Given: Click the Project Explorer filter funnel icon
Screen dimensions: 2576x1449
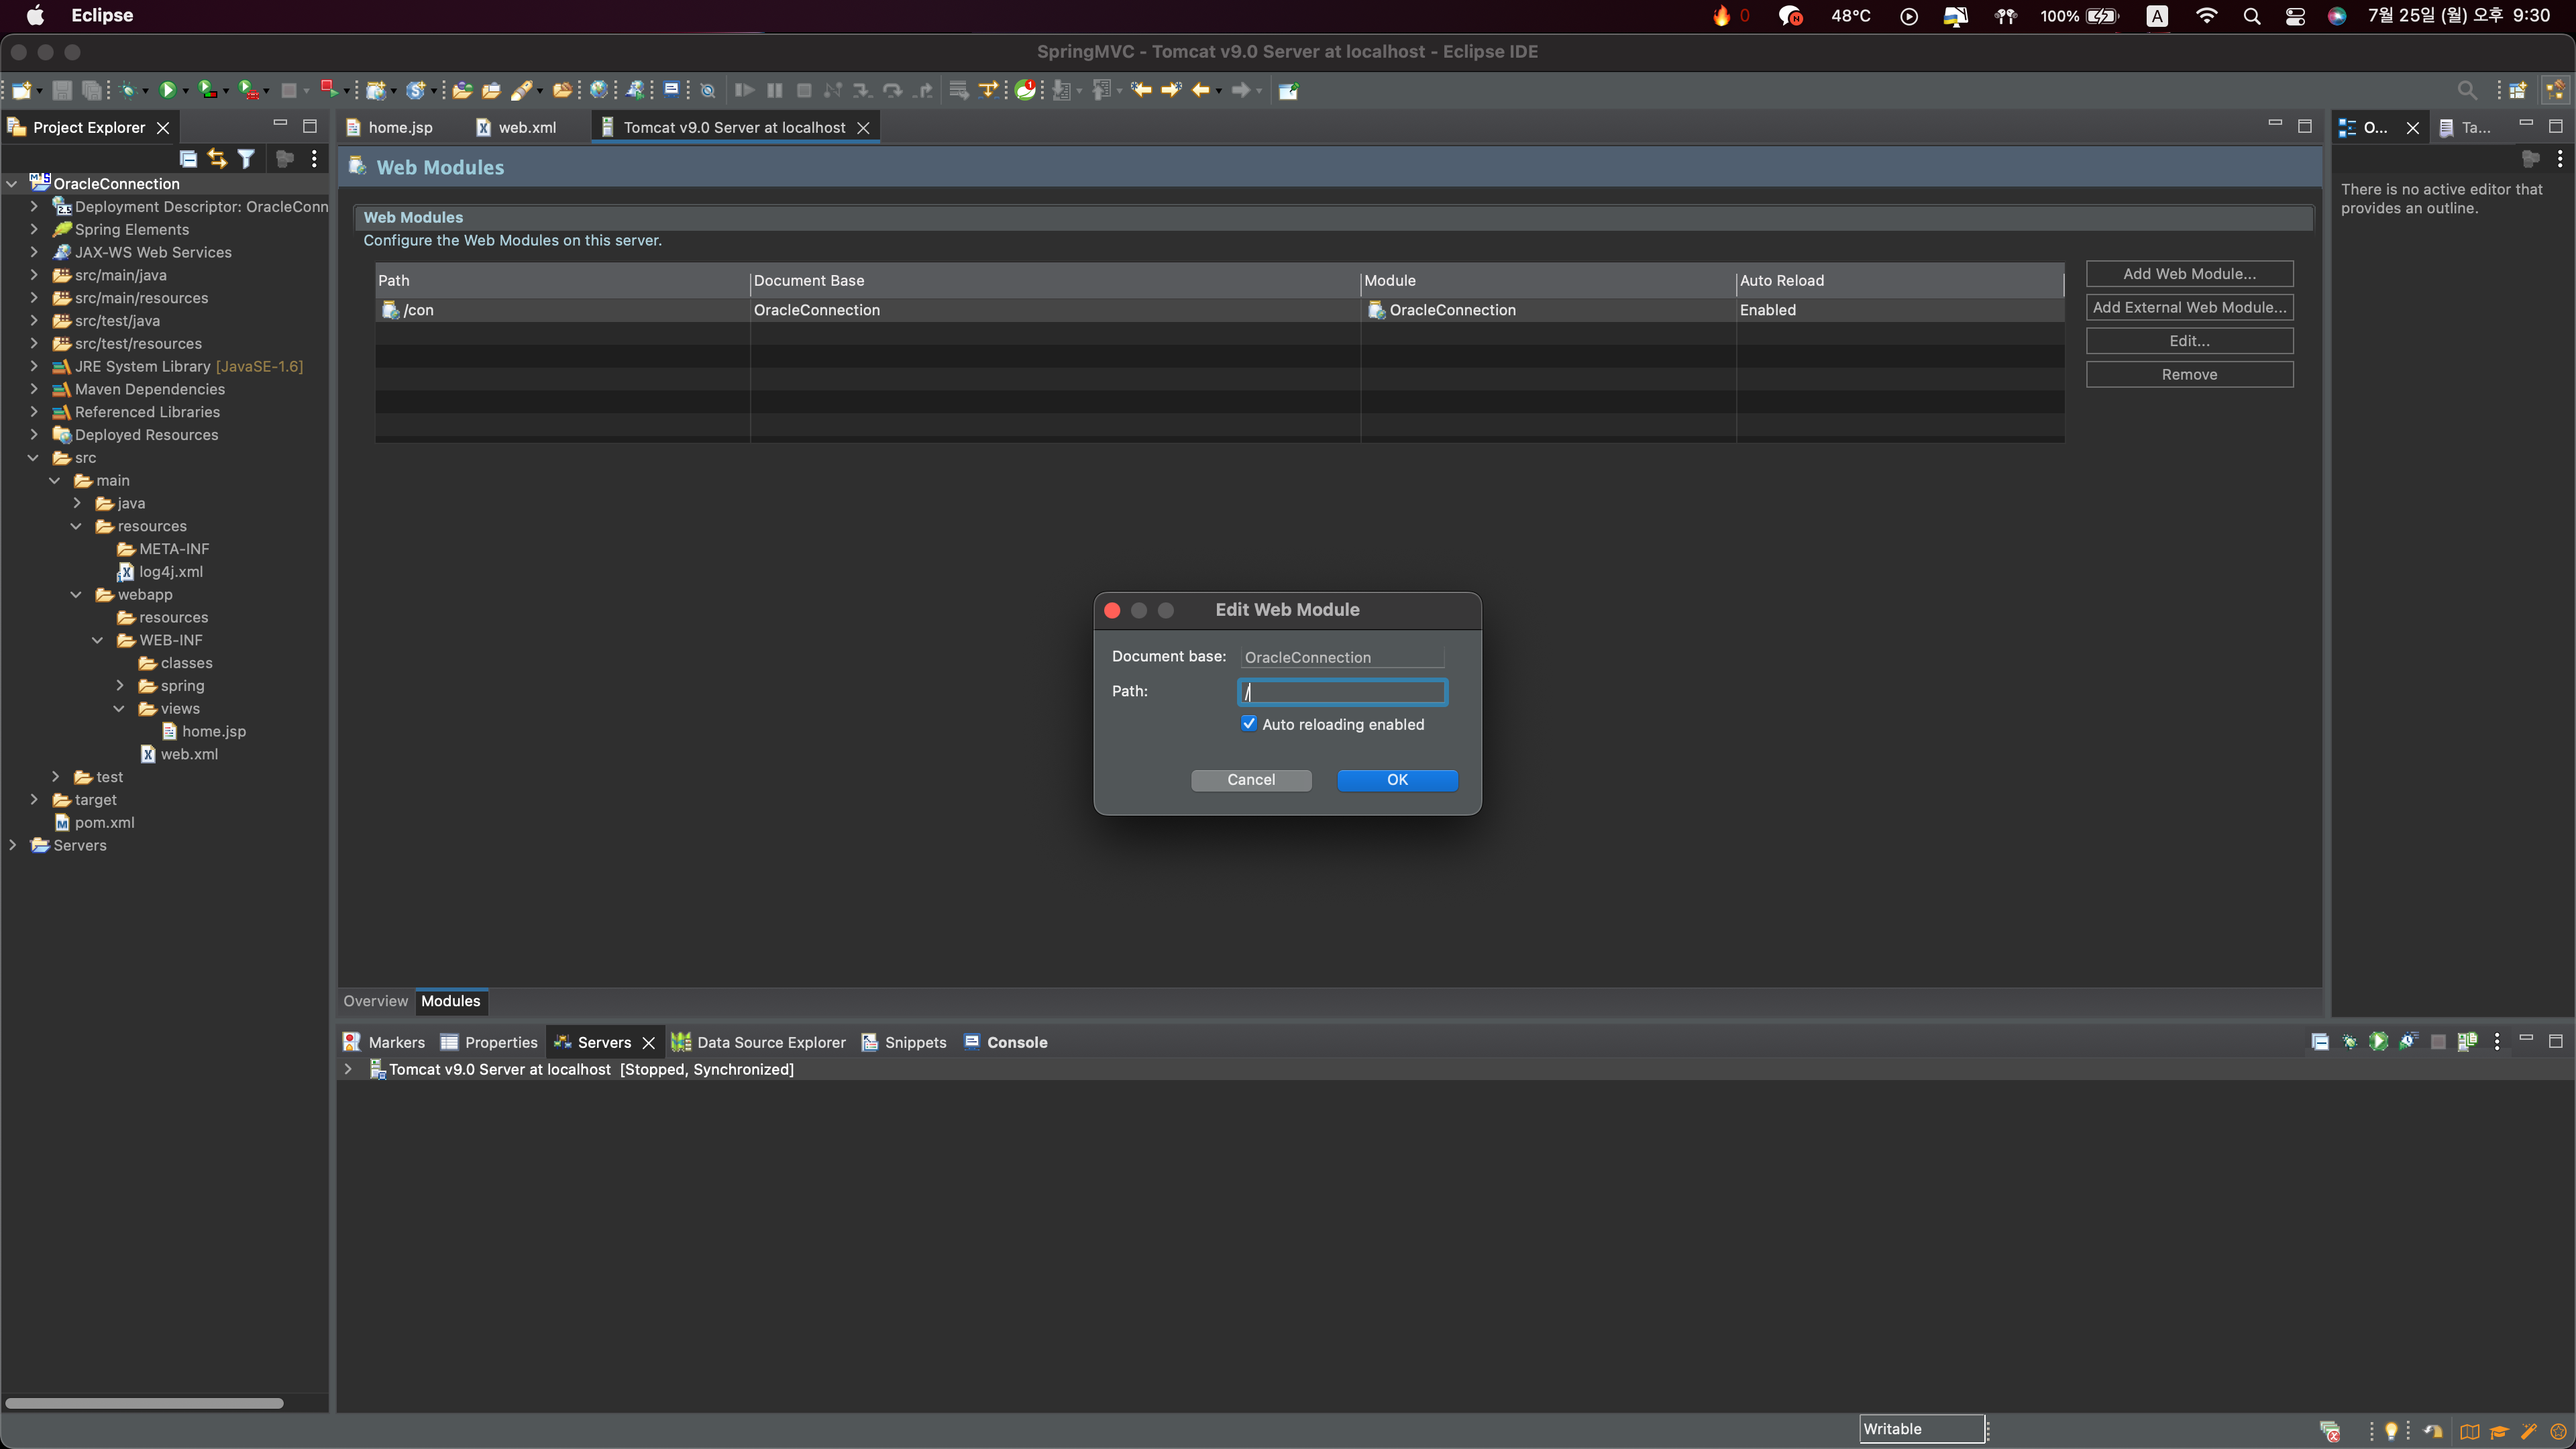Looking at the screenshot, I should 246,158.
